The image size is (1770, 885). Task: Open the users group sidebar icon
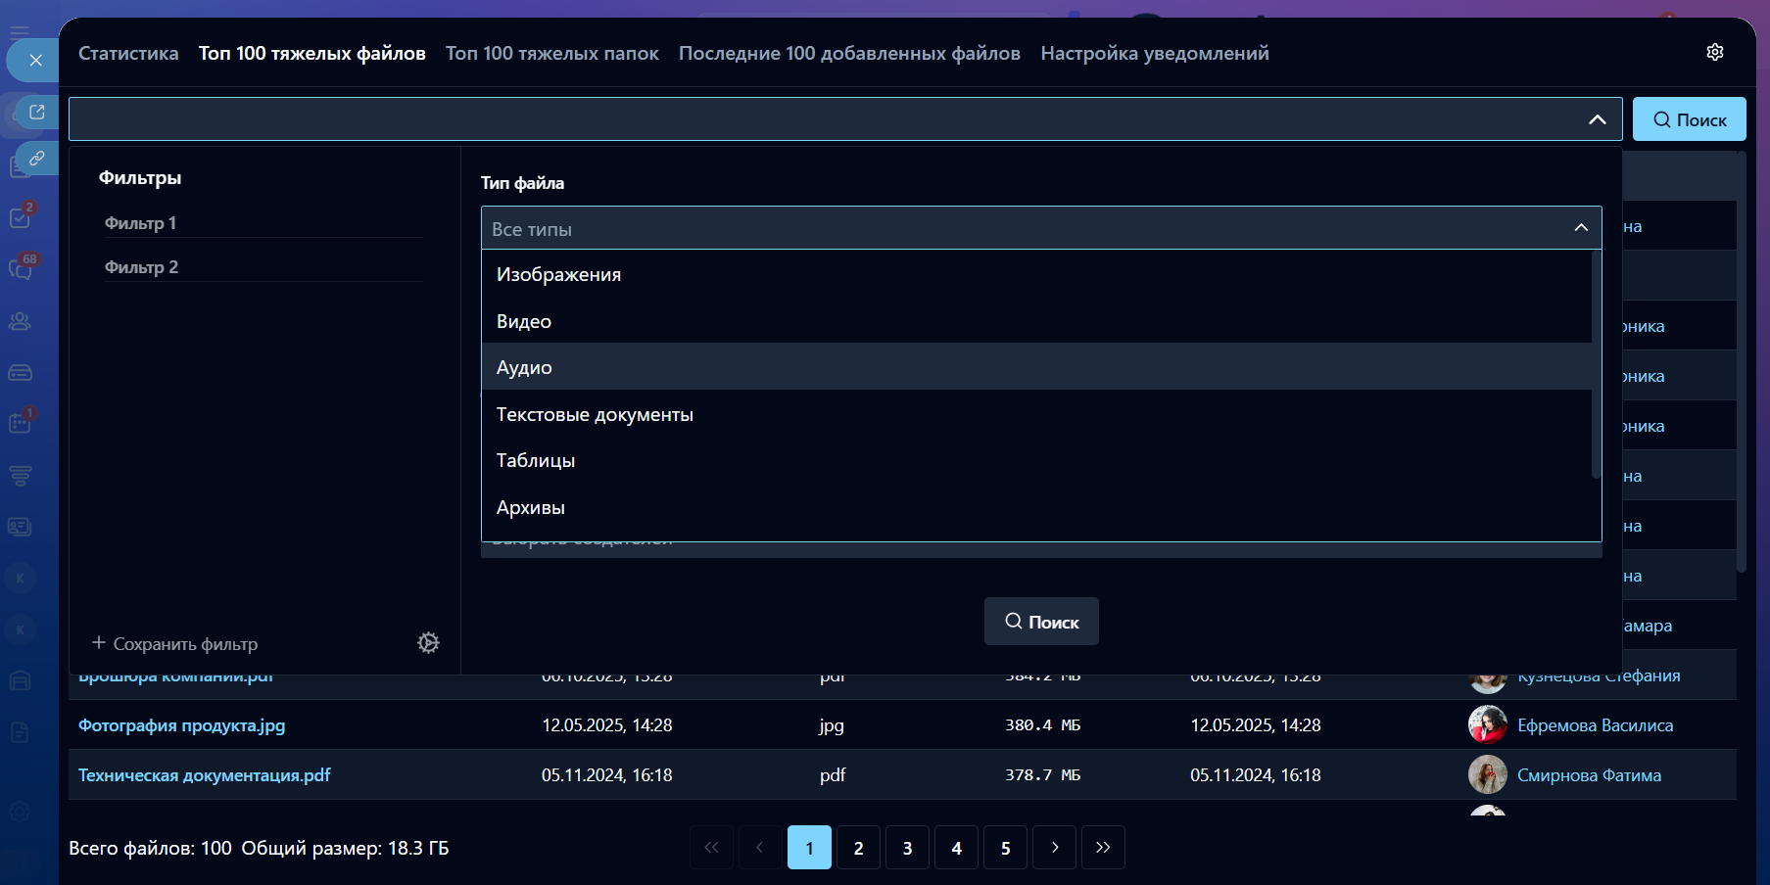click(21, 321)
